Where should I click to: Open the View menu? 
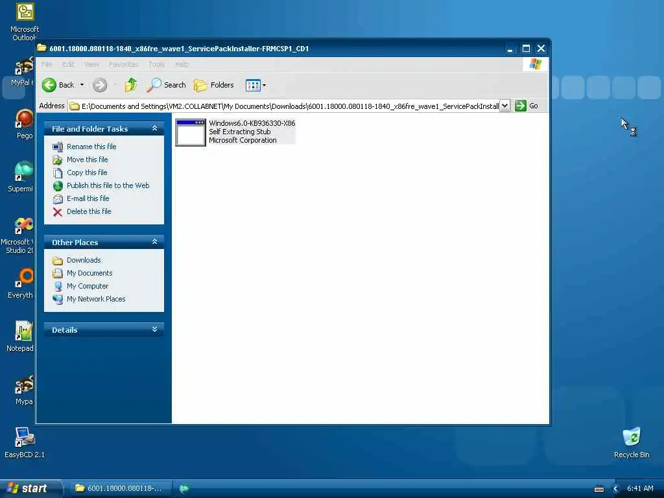click(x=91, y=64)
